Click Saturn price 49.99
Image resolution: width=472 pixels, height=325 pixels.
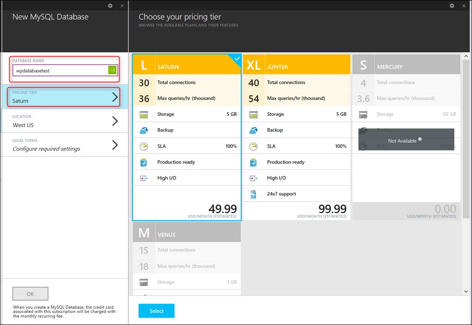[x=223, y=209]
